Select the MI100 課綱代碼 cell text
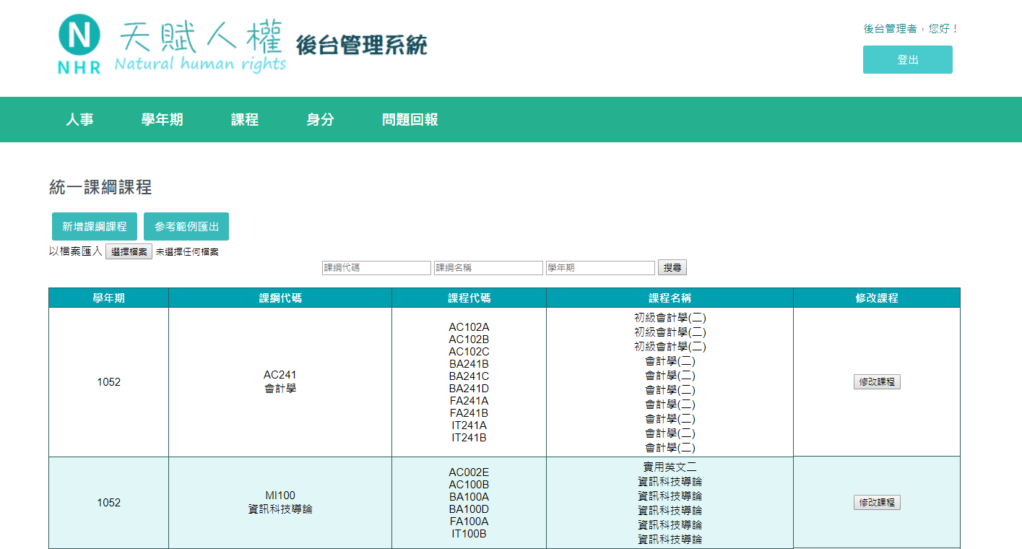Image resolution: width=1022 pixels, height=549 pixels. tap(280, 502)
